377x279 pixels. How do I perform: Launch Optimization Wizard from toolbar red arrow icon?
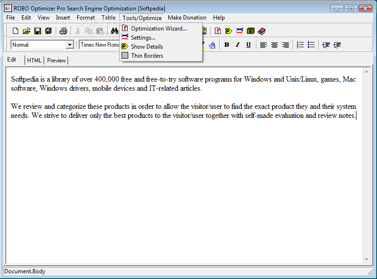(218, 31)
